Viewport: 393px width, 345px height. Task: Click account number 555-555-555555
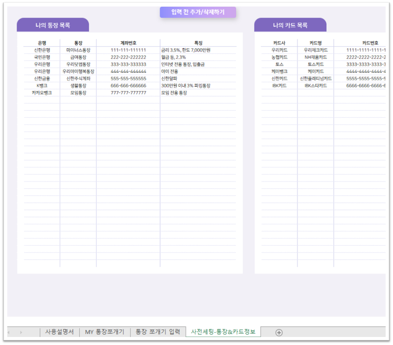tap(128, 78)
